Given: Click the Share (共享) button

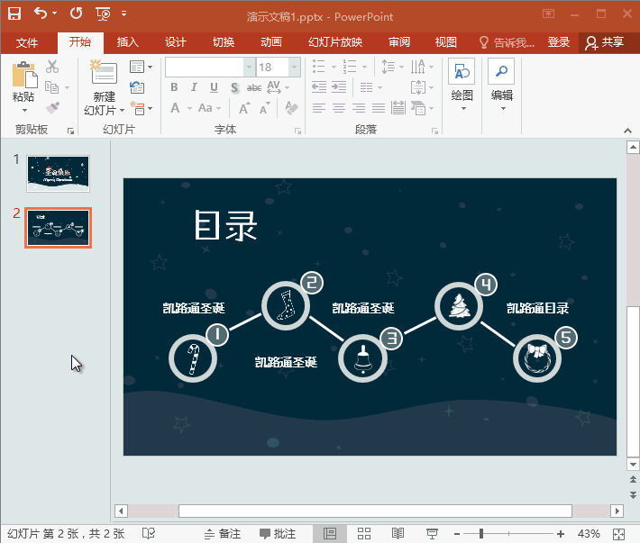Looking at the screenshot, I should pos(605,42).
